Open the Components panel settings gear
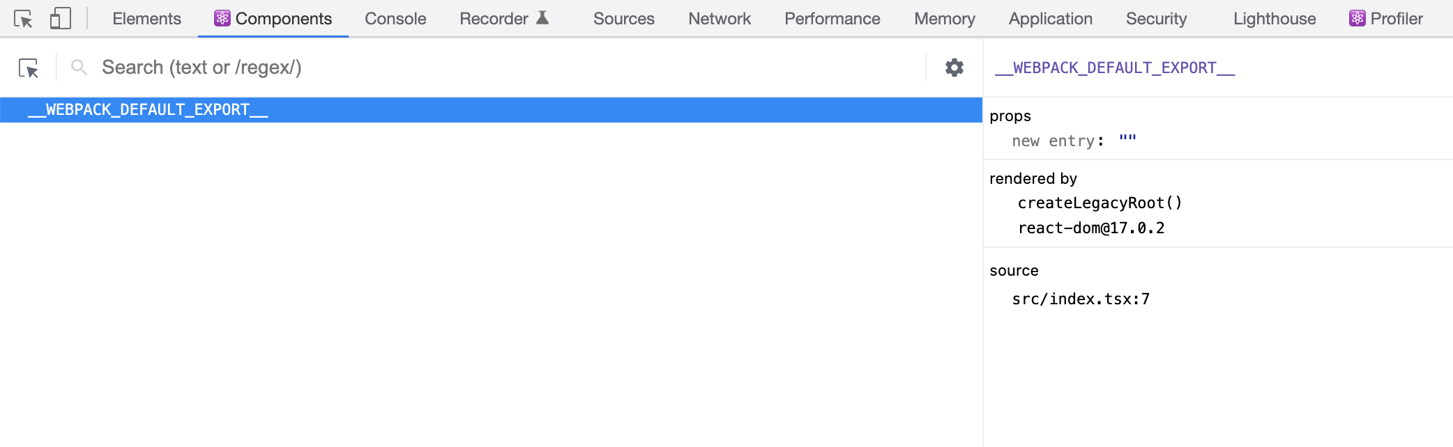This screenshot has width=1453, height=447. [953, 68]
